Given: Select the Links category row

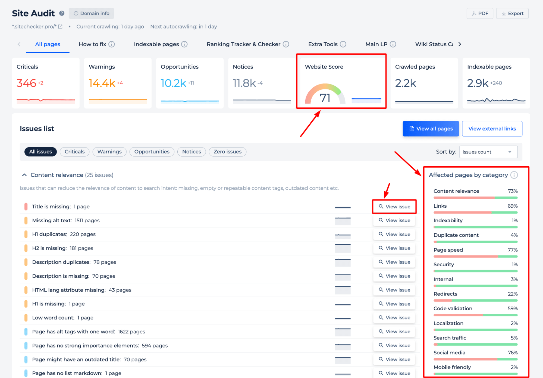Looking at the screenshot, I should point(475,208).
